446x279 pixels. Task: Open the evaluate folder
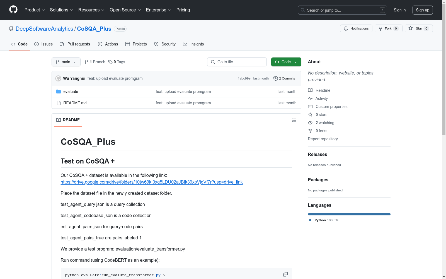(x=71, y=92)
